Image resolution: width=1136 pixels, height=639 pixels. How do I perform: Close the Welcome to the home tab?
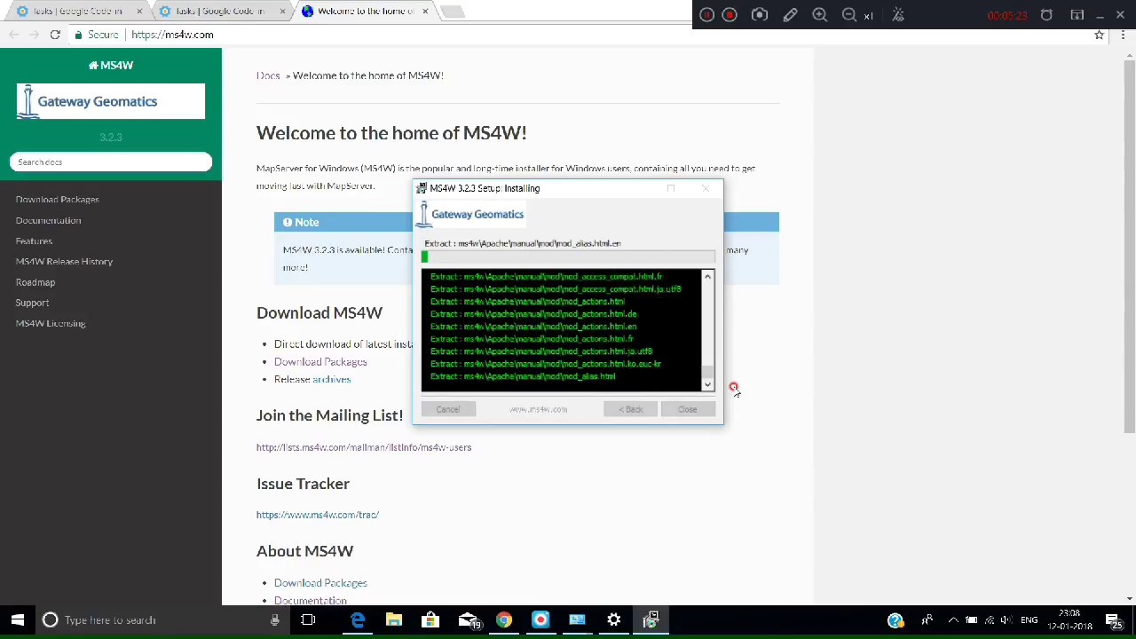point(425,12)
